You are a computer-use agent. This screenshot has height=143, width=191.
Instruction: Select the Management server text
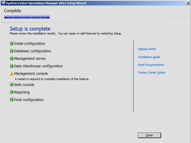30,59
